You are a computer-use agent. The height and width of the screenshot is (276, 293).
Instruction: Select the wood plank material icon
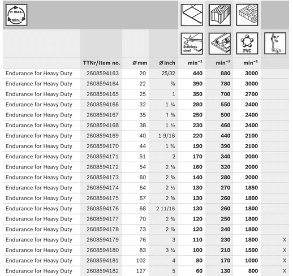(x=247, y=15)
